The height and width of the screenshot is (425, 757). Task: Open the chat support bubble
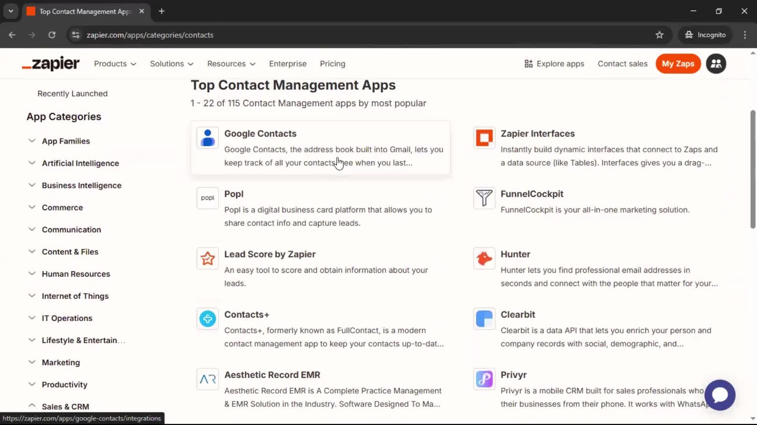[x=720, y=395]
